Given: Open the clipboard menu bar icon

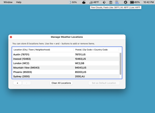Looking at the screenshot, I should tap(111, 2).
